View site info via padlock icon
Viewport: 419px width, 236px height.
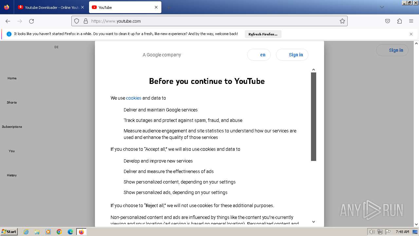pyautogui.click(x=86, y=21)
